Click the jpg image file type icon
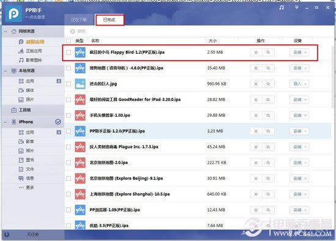The image size is (336, 241). coord(80,84)
